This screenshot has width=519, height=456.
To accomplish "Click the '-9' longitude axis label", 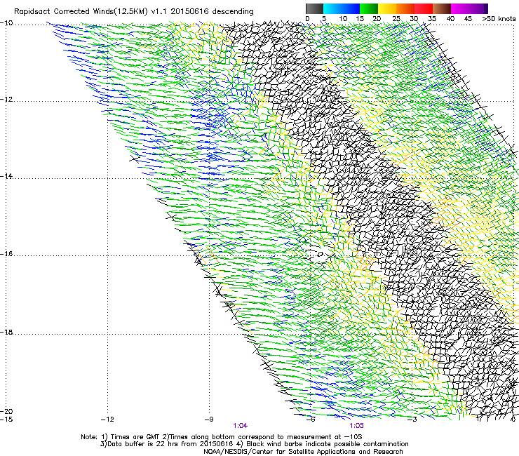I will [x=209, y=420].
